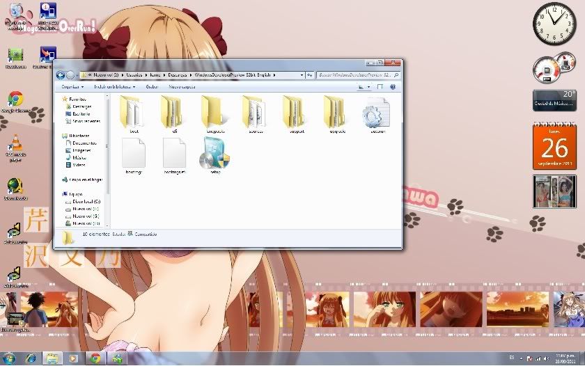Click Grabar in the Explorer toolbar

152,86
